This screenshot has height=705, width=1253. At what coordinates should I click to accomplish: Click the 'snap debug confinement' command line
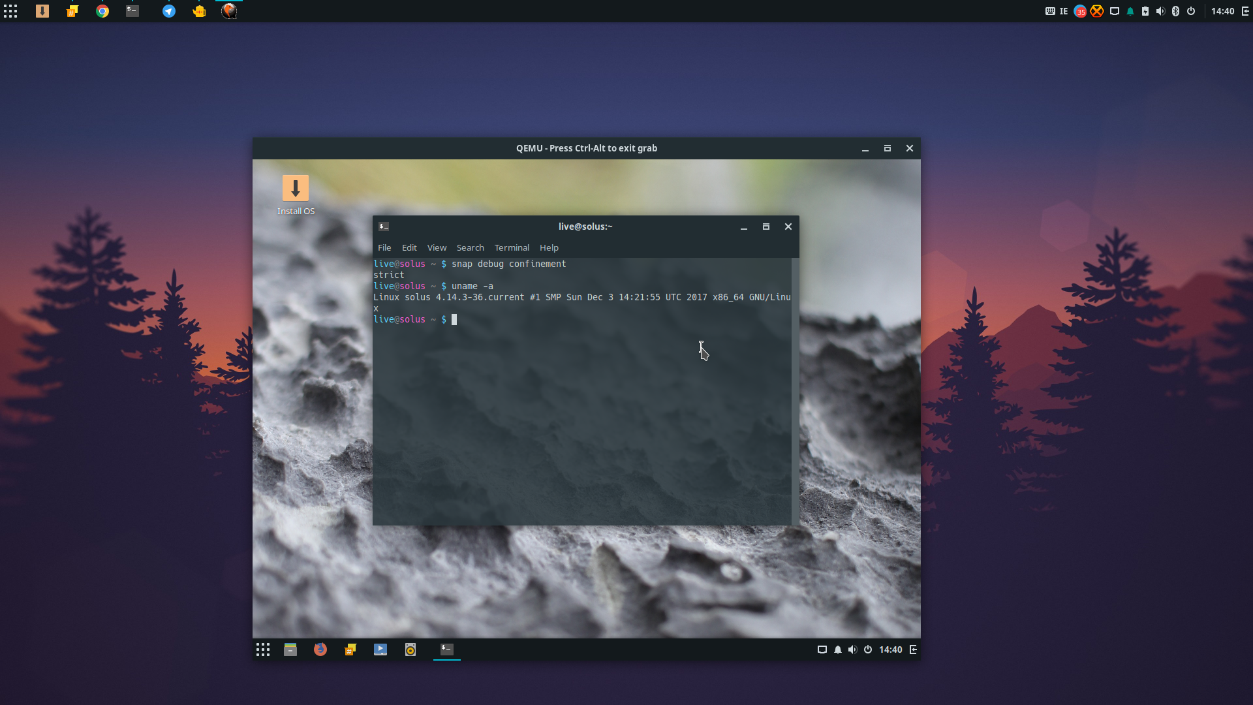[470, 264]
